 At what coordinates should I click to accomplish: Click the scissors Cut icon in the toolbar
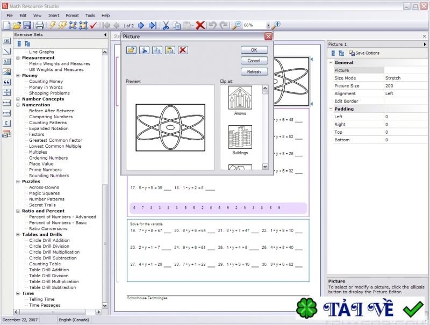(x=166, y=25)
